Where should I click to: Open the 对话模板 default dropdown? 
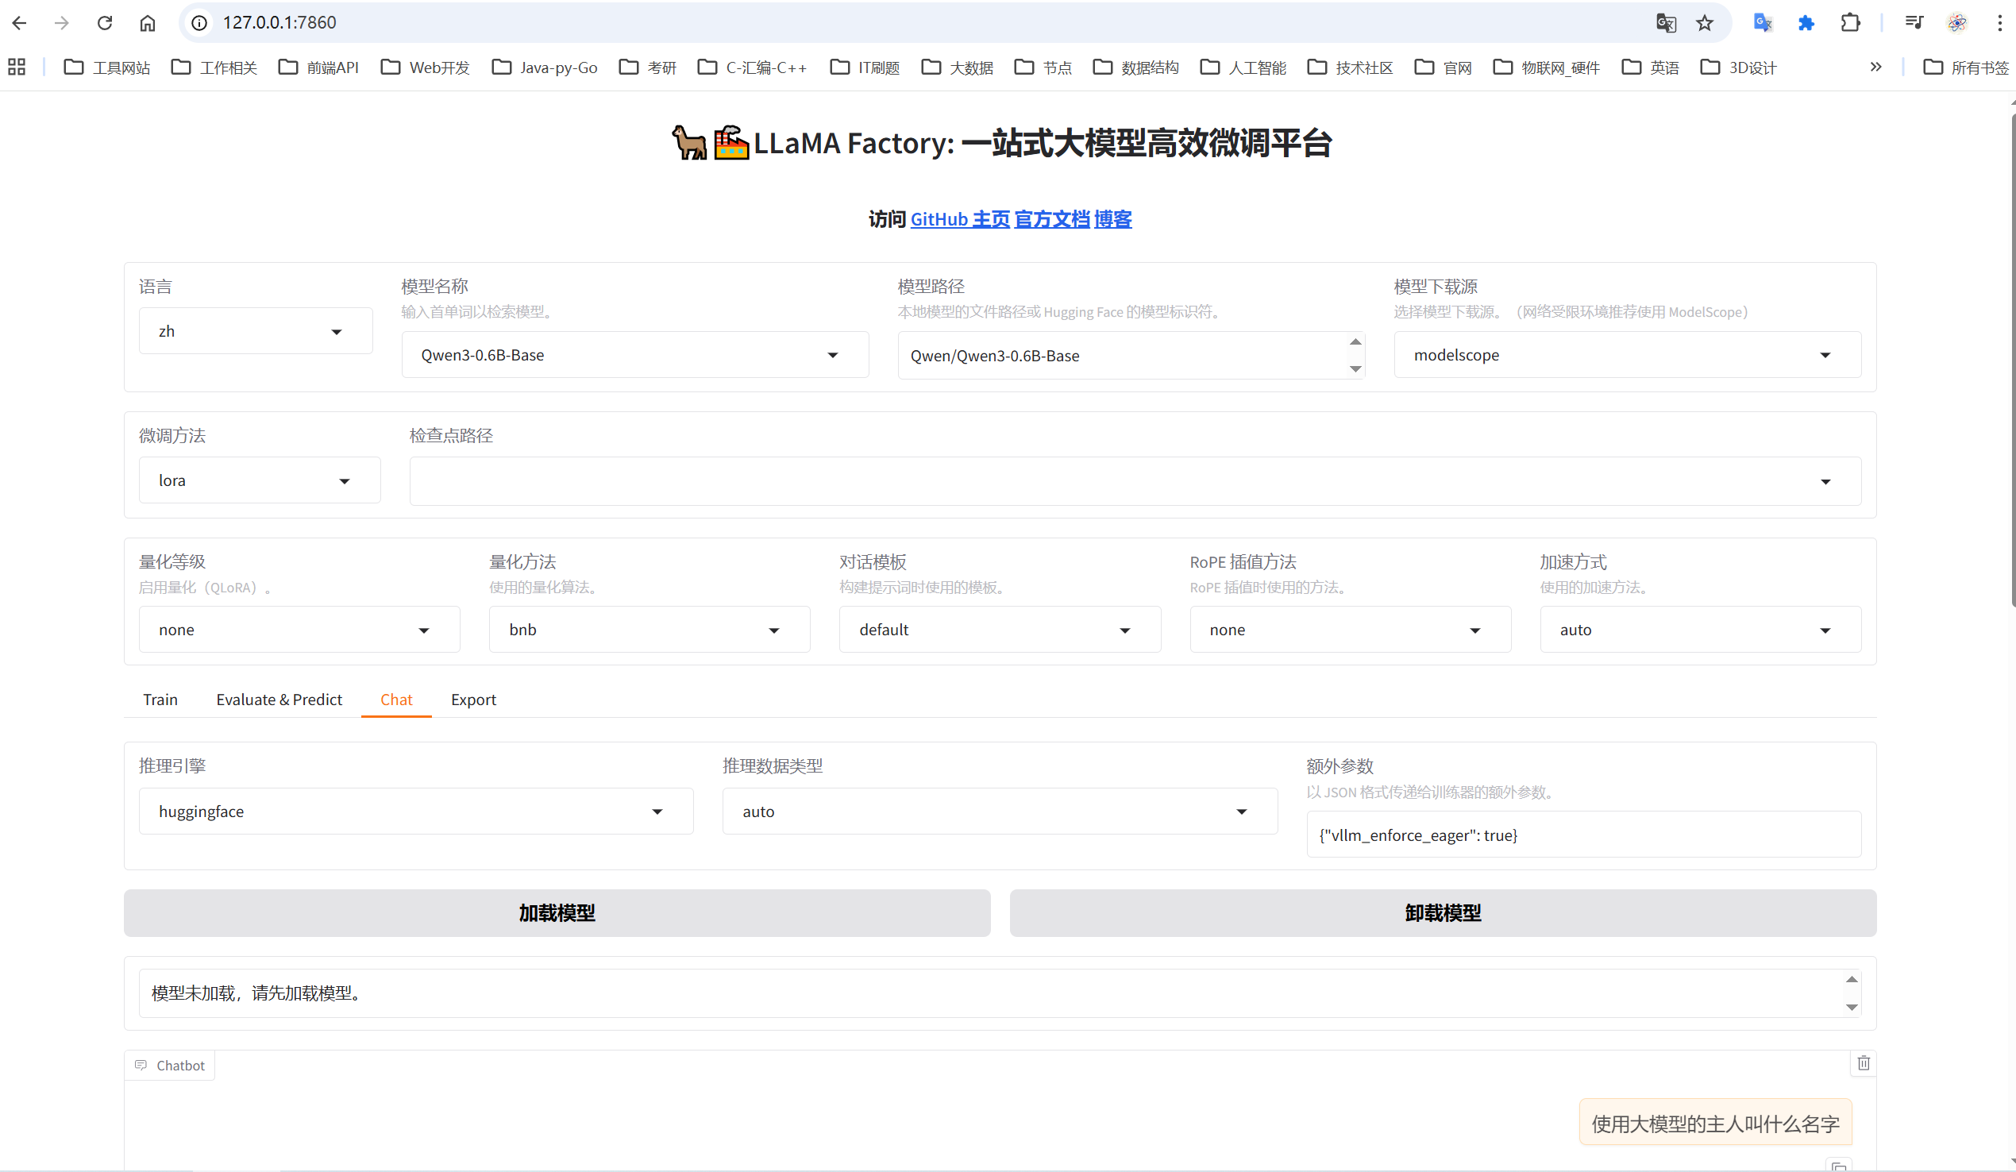(999, 630)
